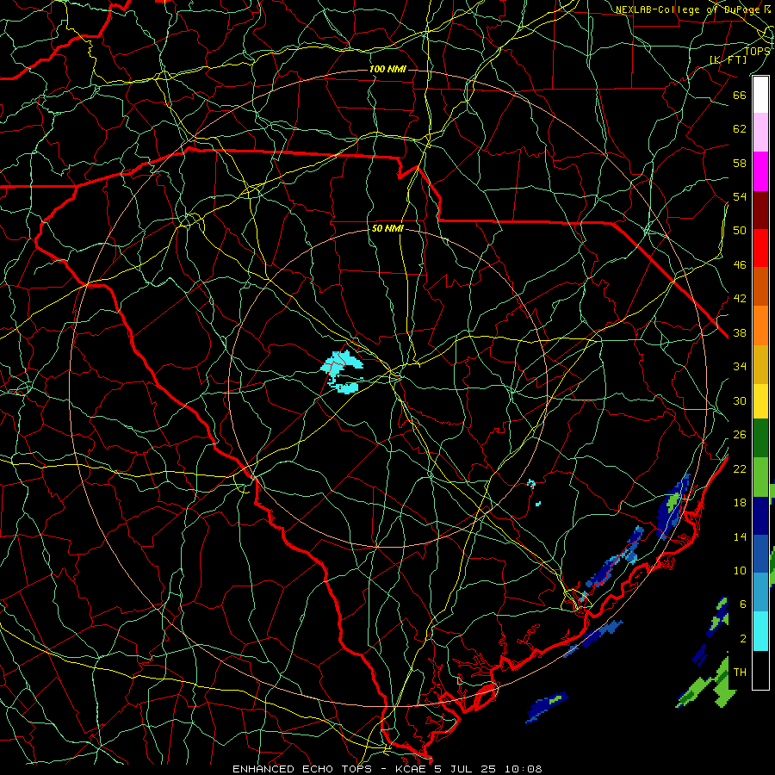Click the '14' legend value
Image resolution: width=775 pixels, height=775 pixels.
tap(740, 536)
